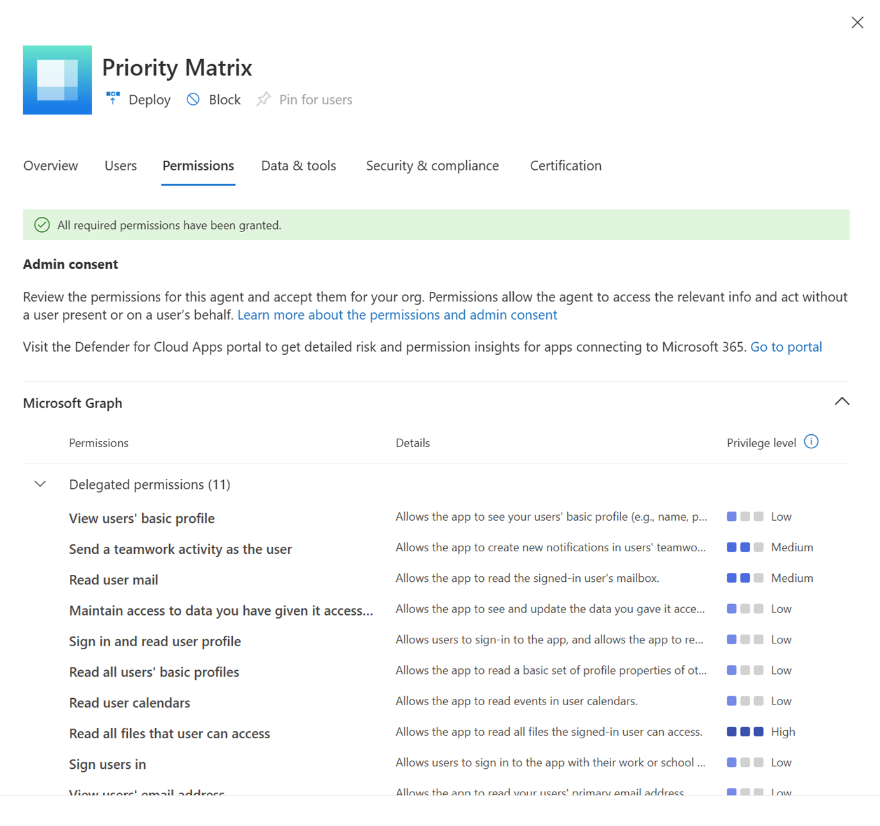Click the High privilege indicator for file access

[745, 731]
